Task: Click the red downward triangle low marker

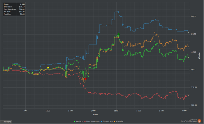Action: click(85, 79)
